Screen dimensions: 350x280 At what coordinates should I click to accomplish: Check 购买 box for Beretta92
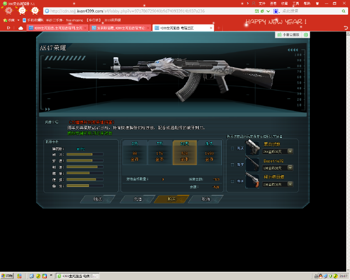(232, 165)
